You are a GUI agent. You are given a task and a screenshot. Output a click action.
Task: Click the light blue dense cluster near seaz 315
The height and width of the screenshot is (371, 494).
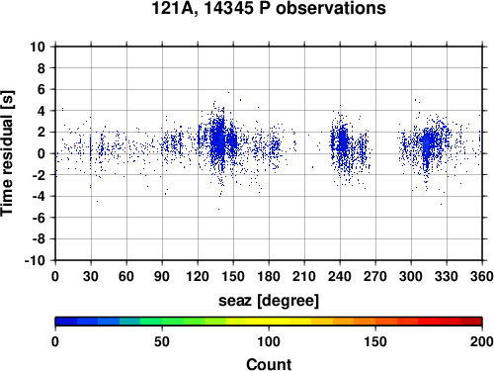(428, 145)
